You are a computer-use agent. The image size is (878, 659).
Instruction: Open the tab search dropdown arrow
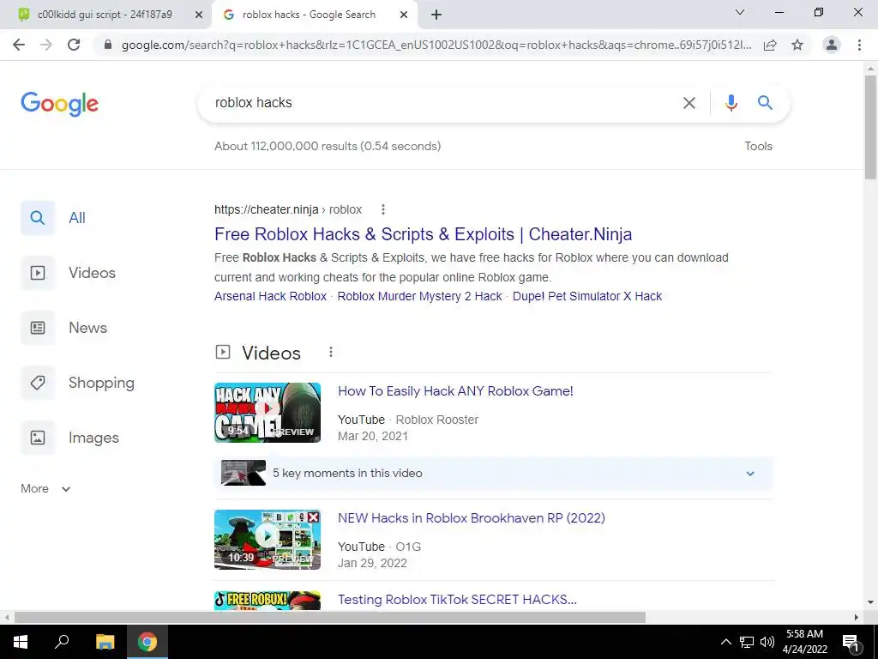pos(739,12)
